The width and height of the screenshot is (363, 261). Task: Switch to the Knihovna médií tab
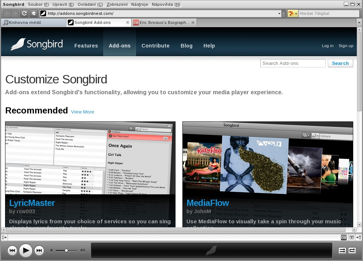coord(34,22)
